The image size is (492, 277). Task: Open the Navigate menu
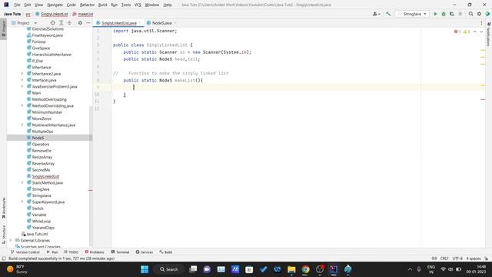[x=55, y=5]
